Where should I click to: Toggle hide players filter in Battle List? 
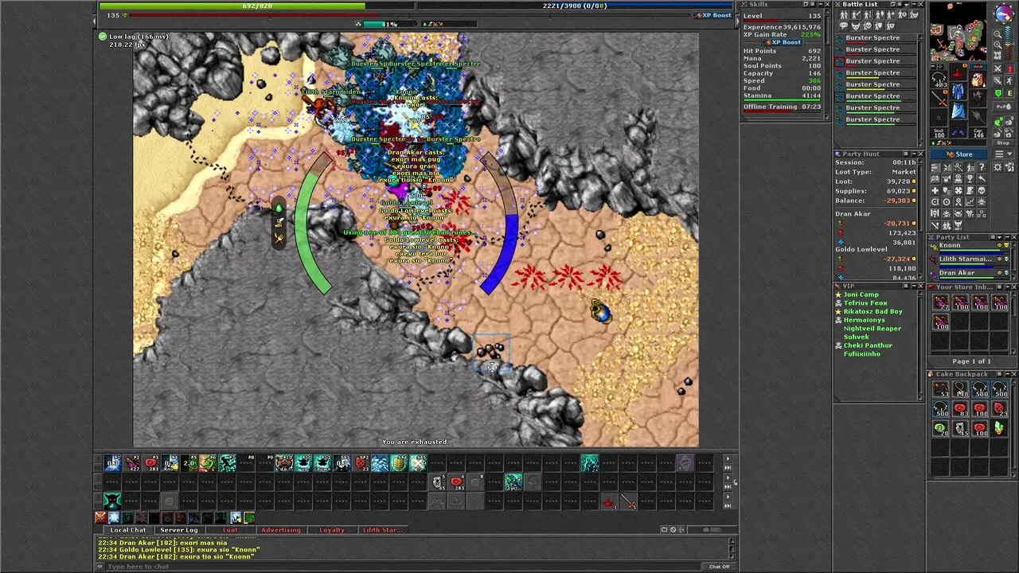click(844, 15)
